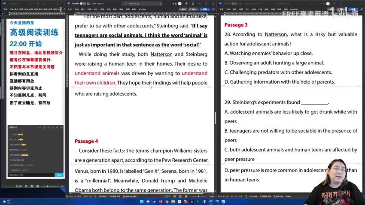Viewport: 365px width, 205px height.
Task: Open account avatar in the right Word window
Action: (328, 4)
